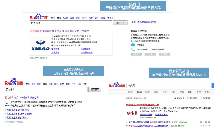The image size is (222, 133).
Task: Click the Baidu News (新闻) logo
Action: (x=117, y=85)
